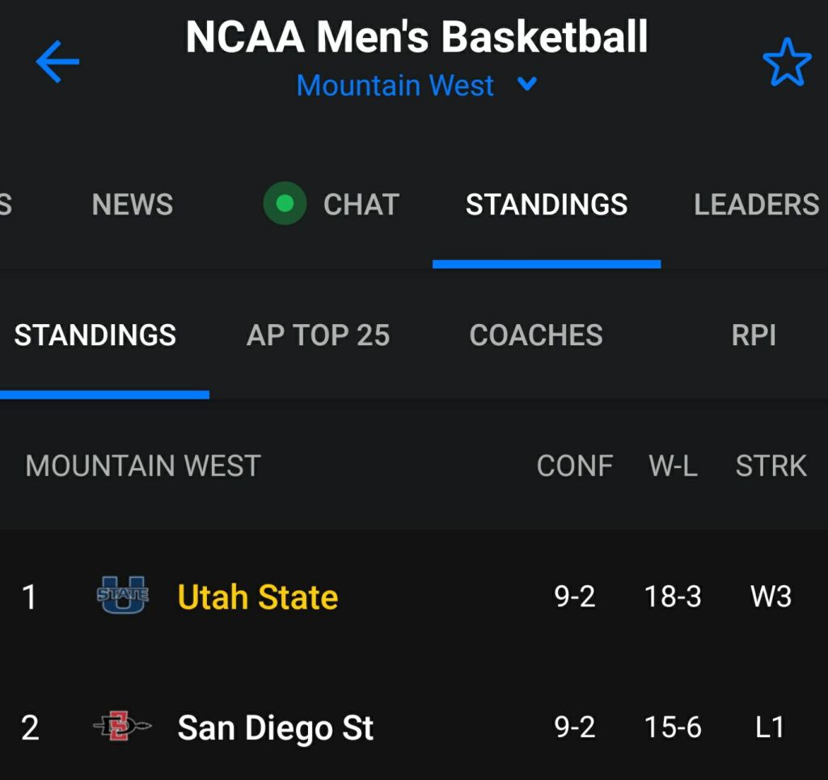Viewport: 828px width, 780px height.
Task: Select the STANDINGS sub-tab
Action: pos(95,335)
